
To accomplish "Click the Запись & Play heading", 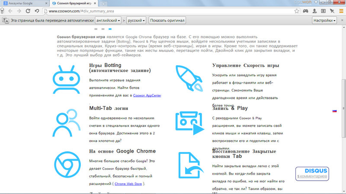I will 230,108.
